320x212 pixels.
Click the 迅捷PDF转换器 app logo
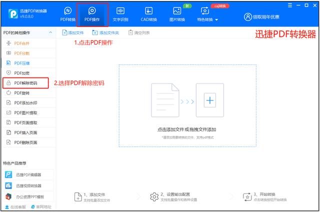tap(13, 13)
